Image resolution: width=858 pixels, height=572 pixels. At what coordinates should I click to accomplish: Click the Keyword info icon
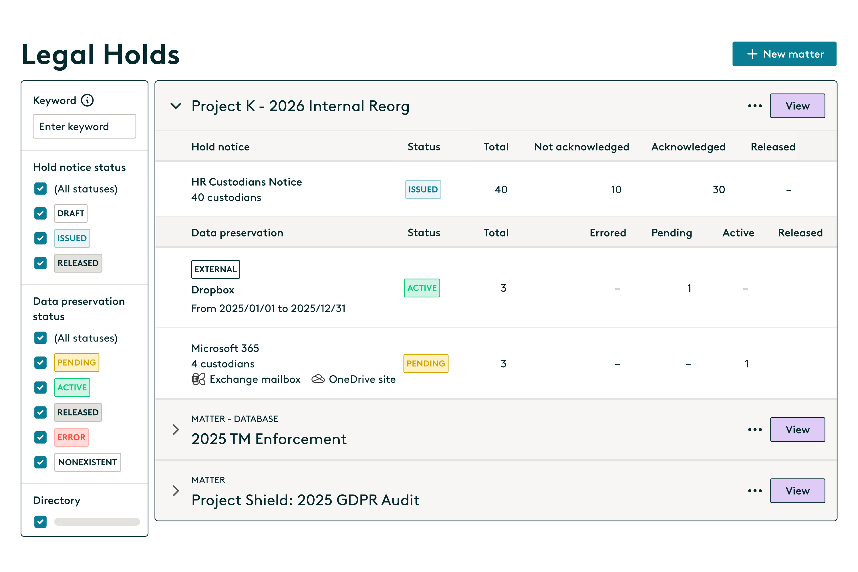pyautogui.click(x=87, y=100)
